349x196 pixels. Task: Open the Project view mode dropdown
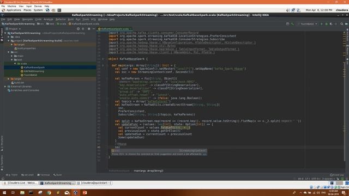pos(13,29)
